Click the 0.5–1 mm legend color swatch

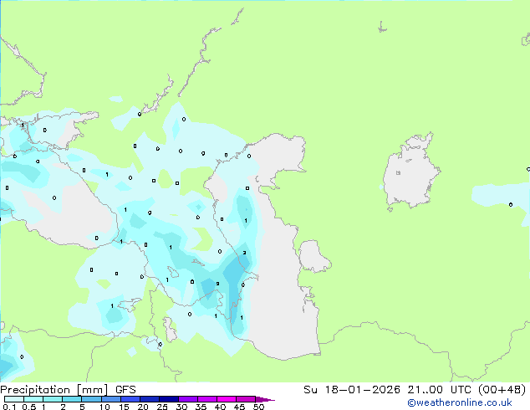[33, 399]
